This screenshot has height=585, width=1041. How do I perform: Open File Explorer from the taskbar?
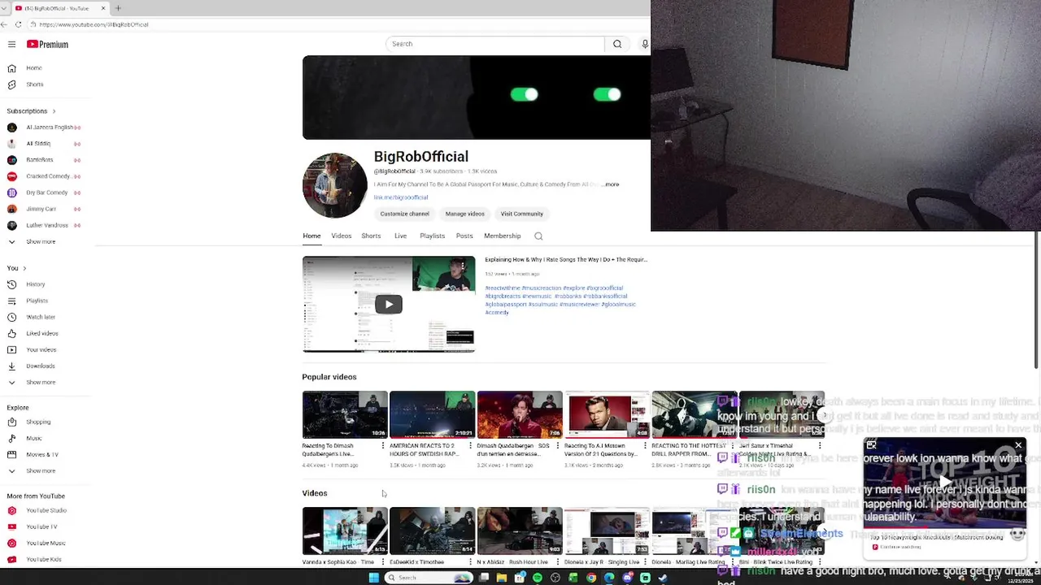click(502, 578)
